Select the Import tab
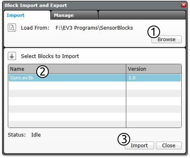This screenshot has width=190, height=158. click(x=27, y=15)
